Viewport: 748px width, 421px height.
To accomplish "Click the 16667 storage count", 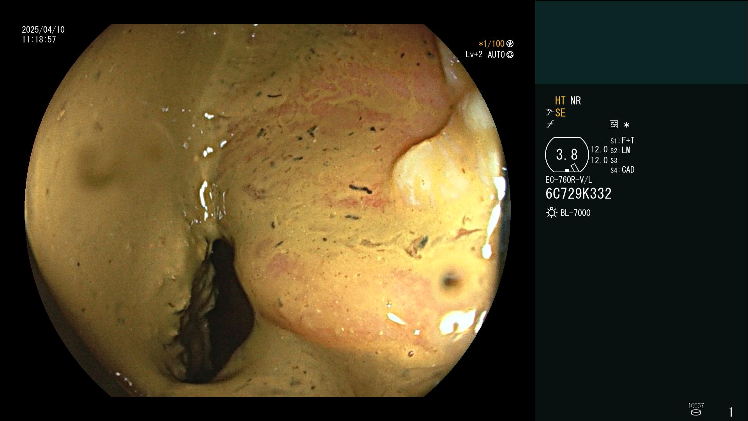I will (x=696, y=405).
